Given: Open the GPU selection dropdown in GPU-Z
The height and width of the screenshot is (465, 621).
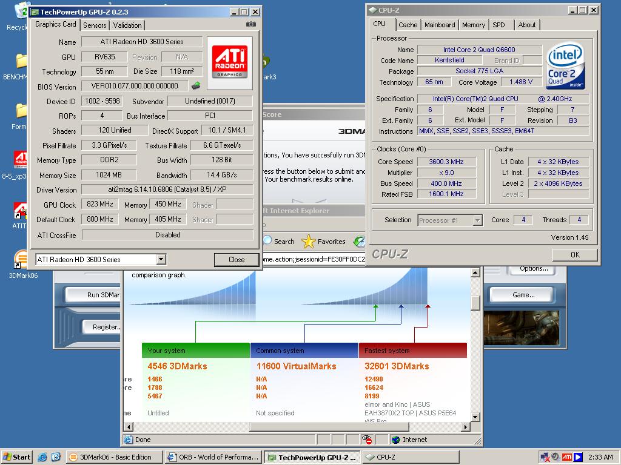Looking at the screenshot, I should [x=161, y=259].
